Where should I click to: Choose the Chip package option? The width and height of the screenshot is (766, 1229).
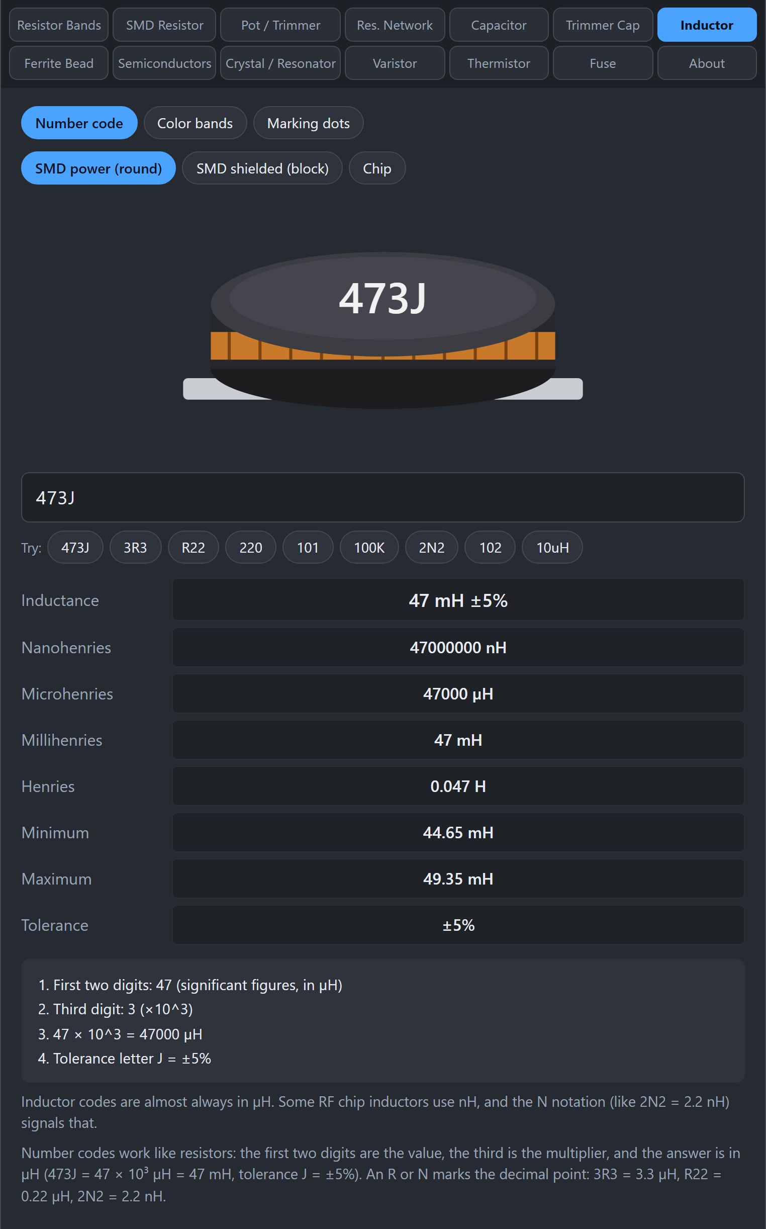click(x=377, y=168)
